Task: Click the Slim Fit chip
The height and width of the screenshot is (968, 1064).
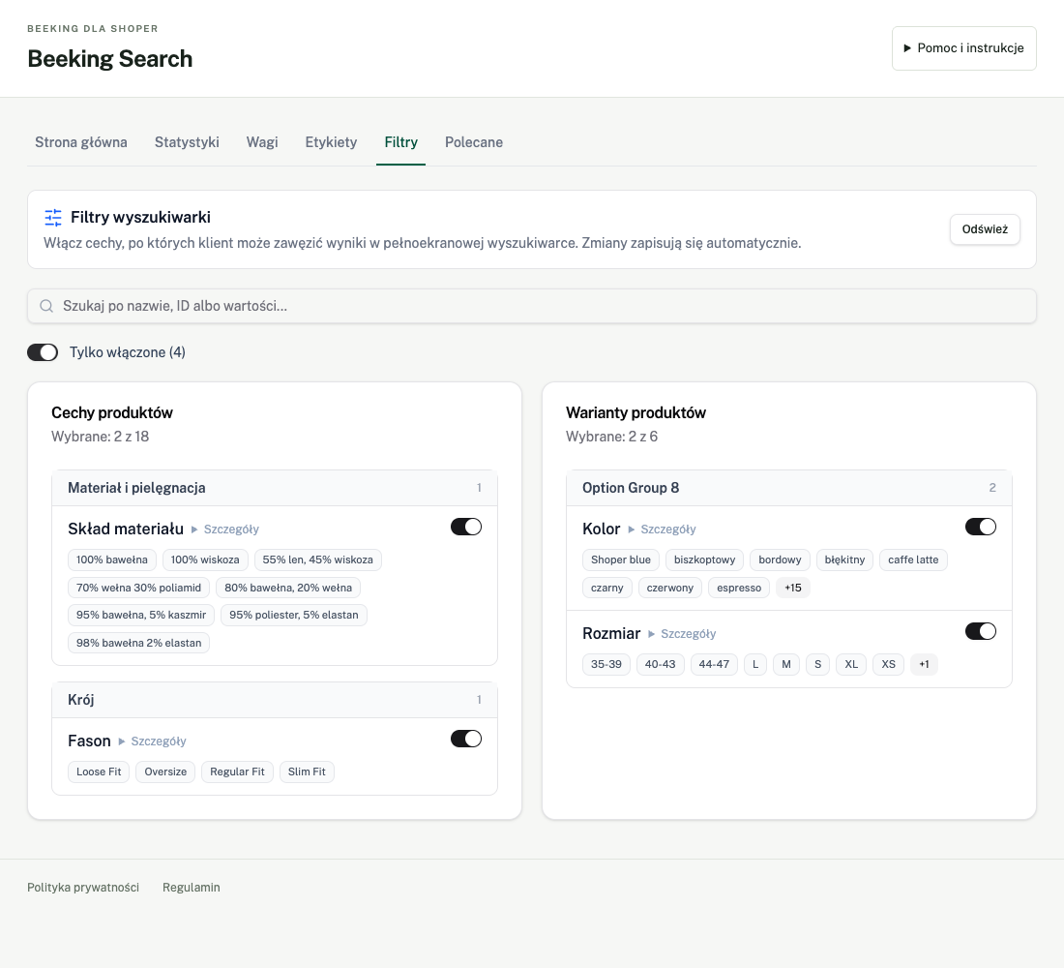Action: pos(307,771)
